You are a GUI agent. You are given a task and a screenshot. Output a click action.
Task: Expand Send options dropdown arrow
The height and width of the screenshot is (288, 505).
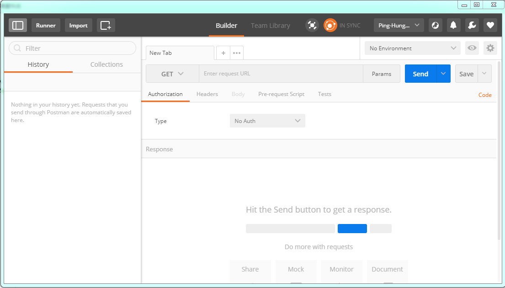click(443, 74)
